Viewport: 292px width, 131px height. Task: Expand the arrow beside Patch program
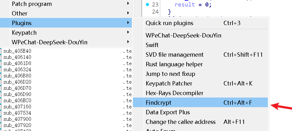coord(128,3)
